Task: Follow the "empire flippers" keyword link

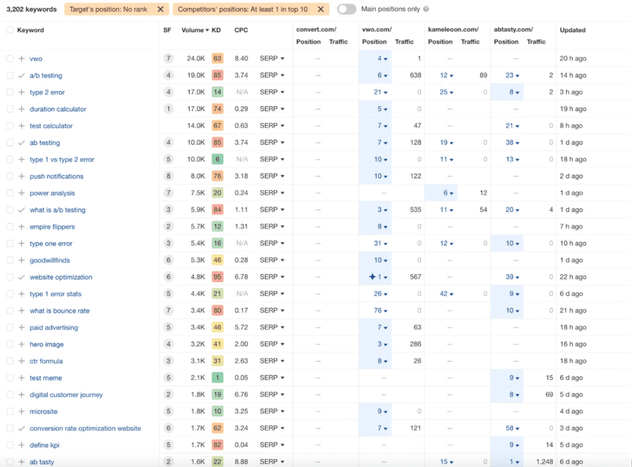Action: [x=52, y=227]
